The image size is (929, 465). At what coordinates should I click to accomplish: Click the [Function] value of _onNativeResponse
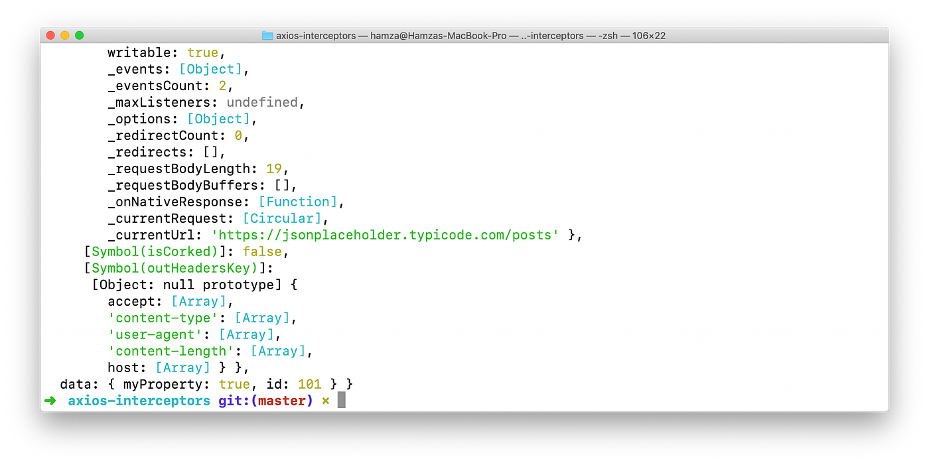[297, 202]
